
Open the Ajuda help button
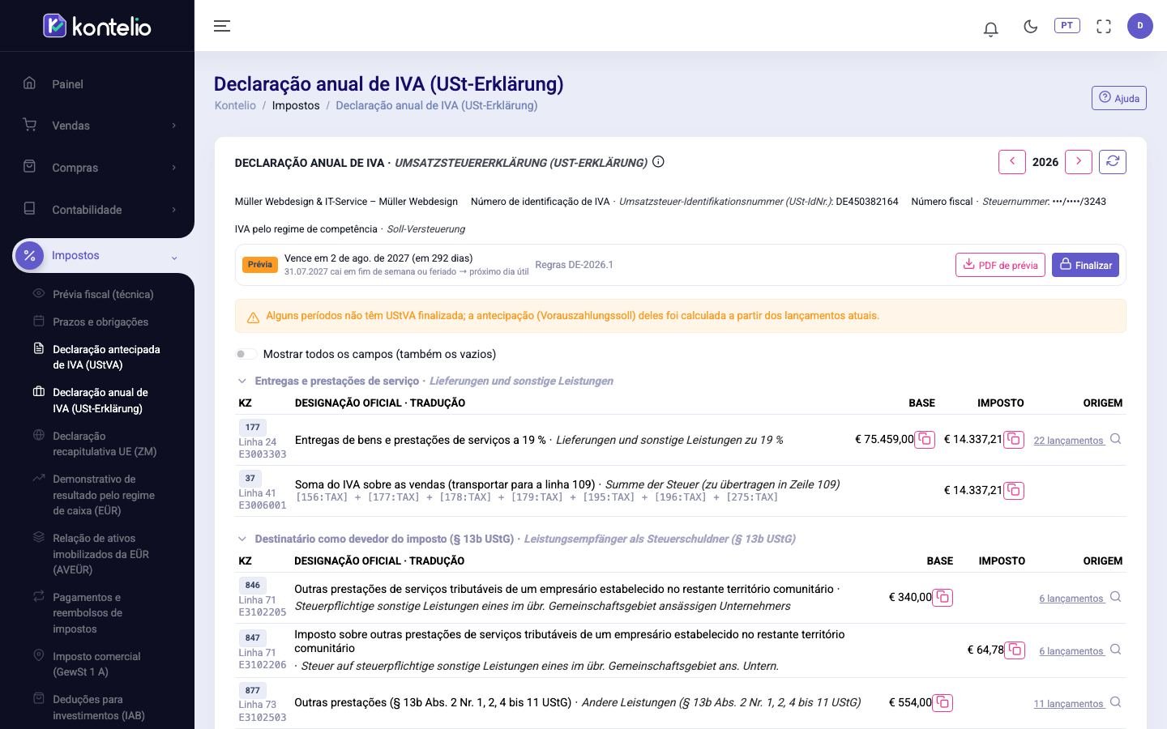[1119, 98]
